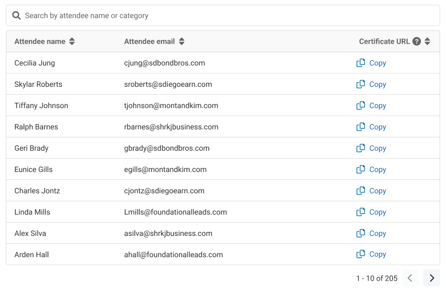The height and width of the screenshot is (295, 446).
Task: Click copy icon in Ralph Barnes row
Action: tap(361, 127)
